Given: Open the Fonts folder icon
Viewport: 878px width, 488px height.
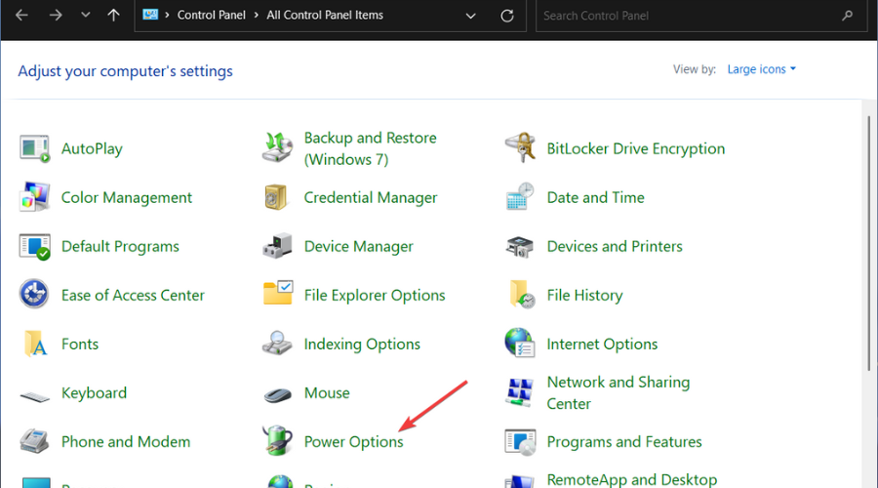Looking at the screenshot, I should point(35,344).
